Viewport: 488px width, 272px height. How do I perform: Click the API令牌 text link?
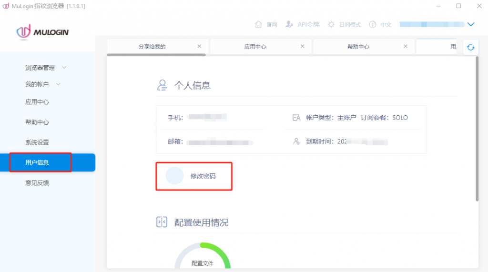click(308, 25)
